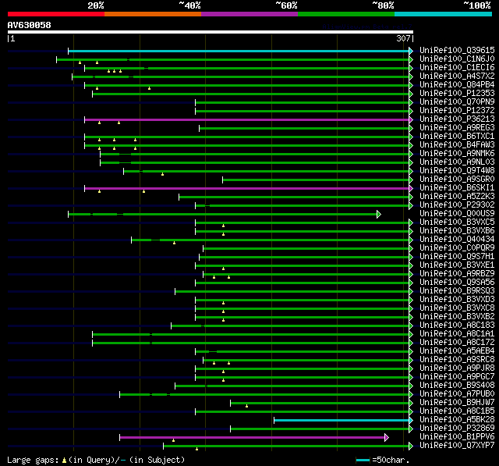Click the white AV630058 query bar
Image resolution: width=499 pixels, height=466 pixels.
click(x=211, y=32)
